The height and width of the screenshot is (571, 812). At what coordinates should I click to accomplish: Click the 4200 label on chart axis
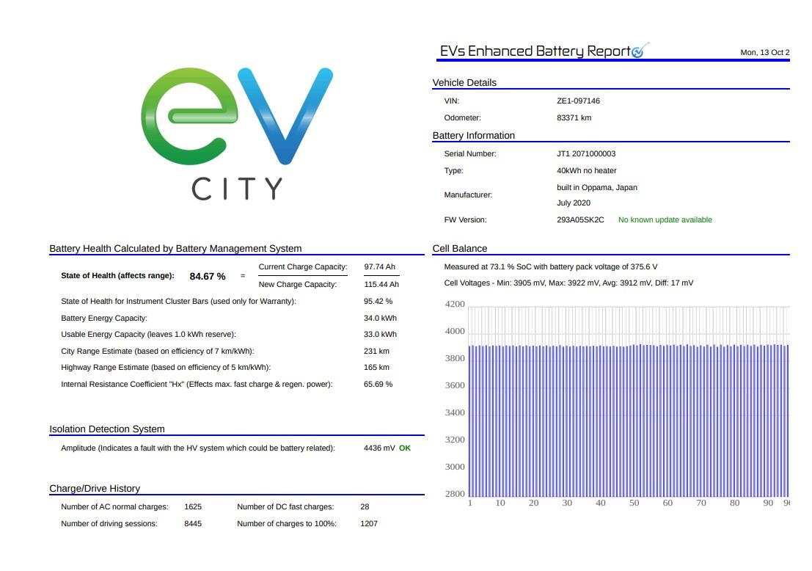(x=455, y=304)
